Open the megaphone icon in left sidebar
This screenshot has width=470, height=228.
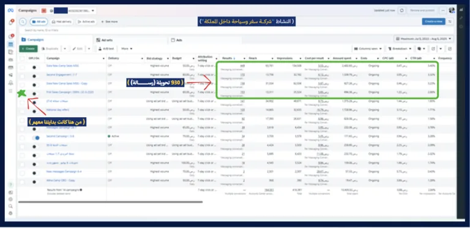(x=11, y=75)
